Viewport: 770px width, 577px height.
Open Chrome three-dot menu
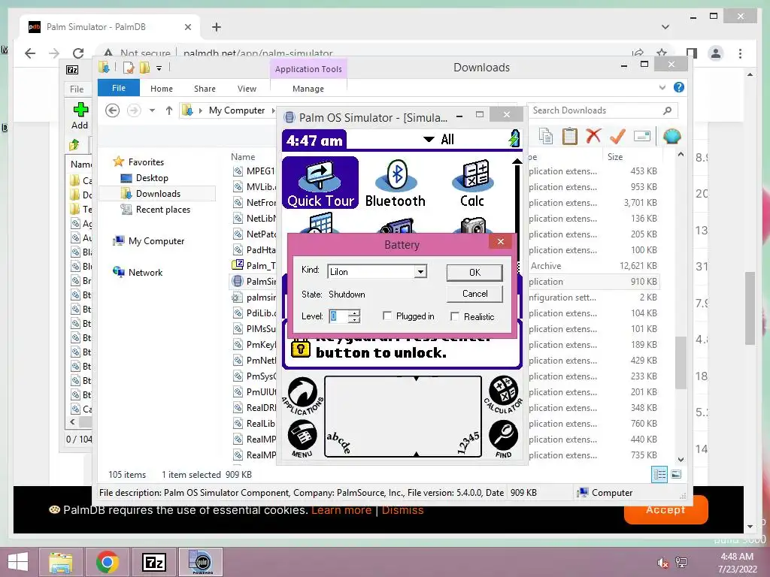coord(740,53)
